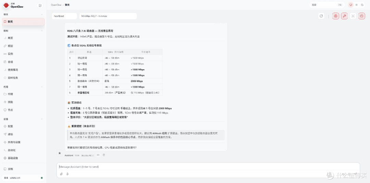Open the 频道 channels page
This screenshot has width=370, height=183.
tap(23, 46)
